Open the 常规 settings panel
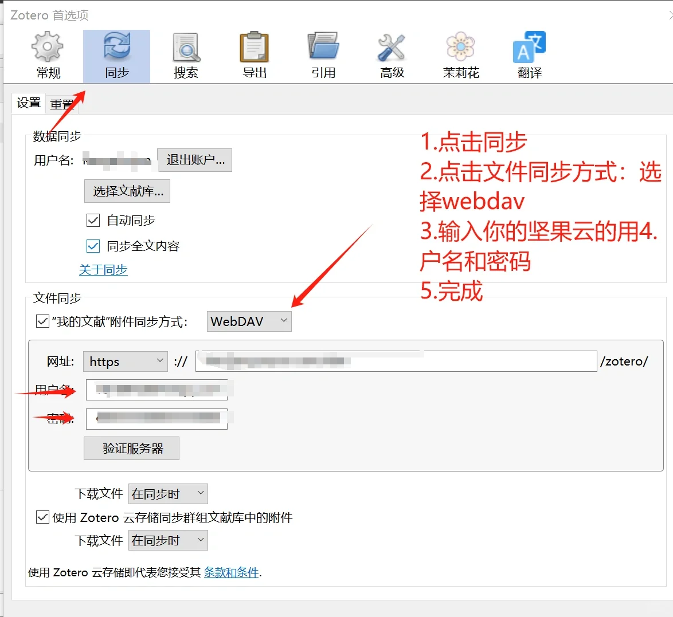 point(48,54)
